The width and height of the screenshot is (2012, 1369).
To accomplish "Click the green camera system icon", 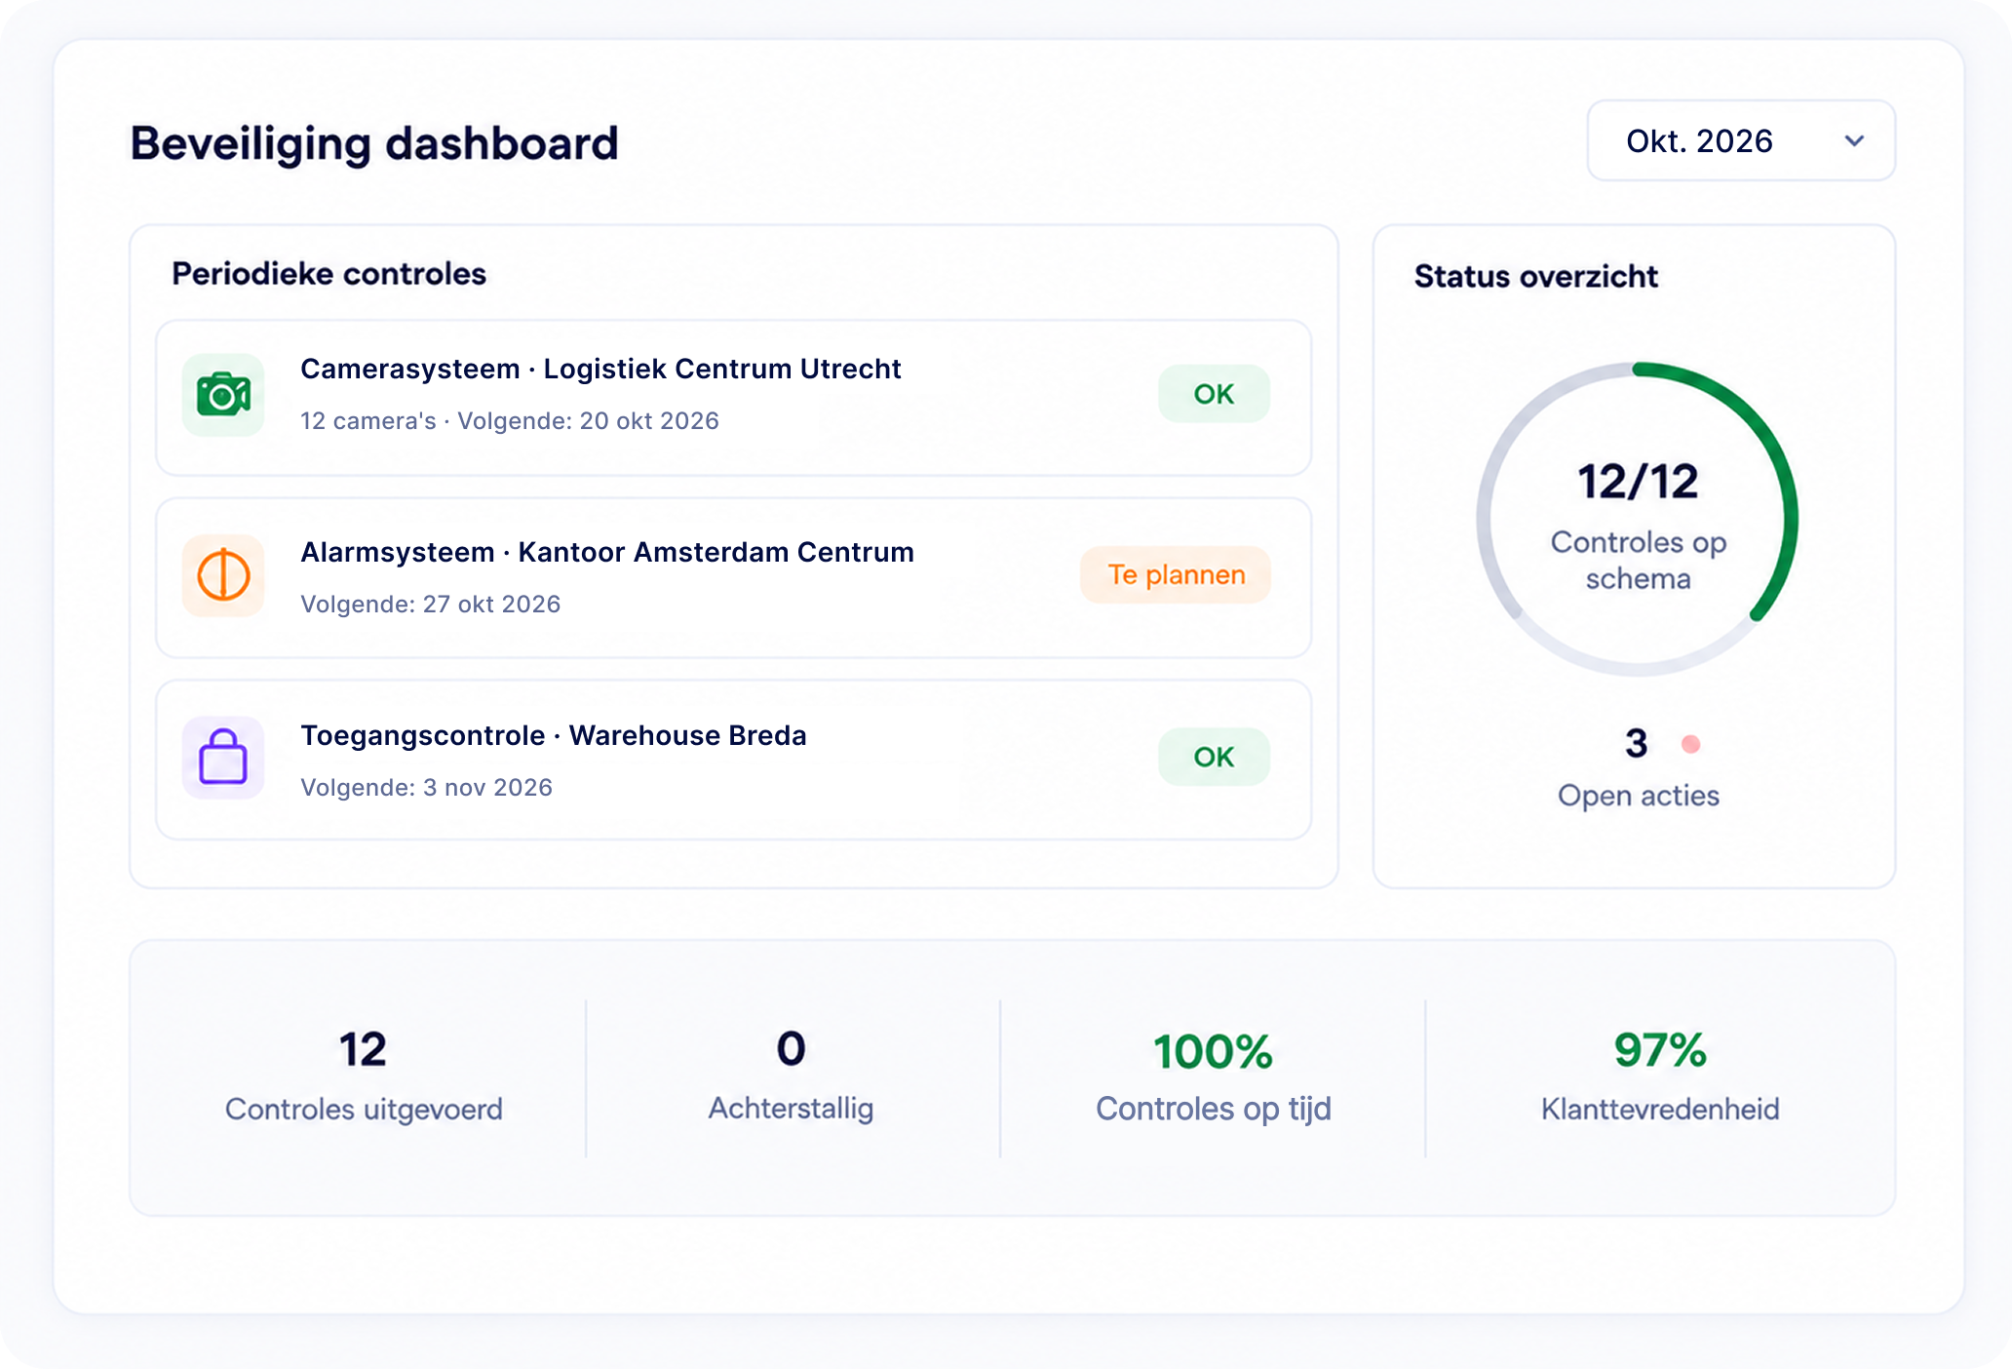I will coord(223,395).
